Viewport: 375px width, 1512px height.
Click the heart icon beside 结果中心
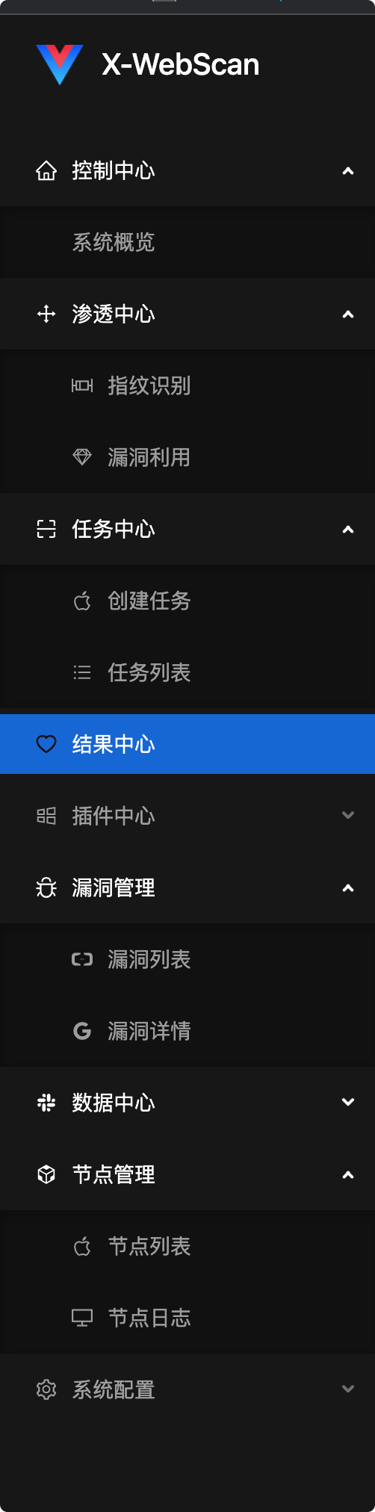point(46,744)
